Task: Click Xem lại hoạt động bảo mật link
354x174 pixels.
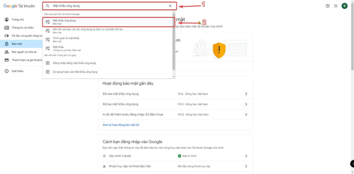Action: (x=121, y=125)
